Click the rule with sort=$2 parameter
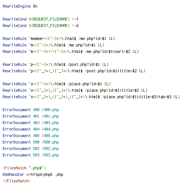The height and width of the screenshot is (187, 183). [x=71, y=51]
